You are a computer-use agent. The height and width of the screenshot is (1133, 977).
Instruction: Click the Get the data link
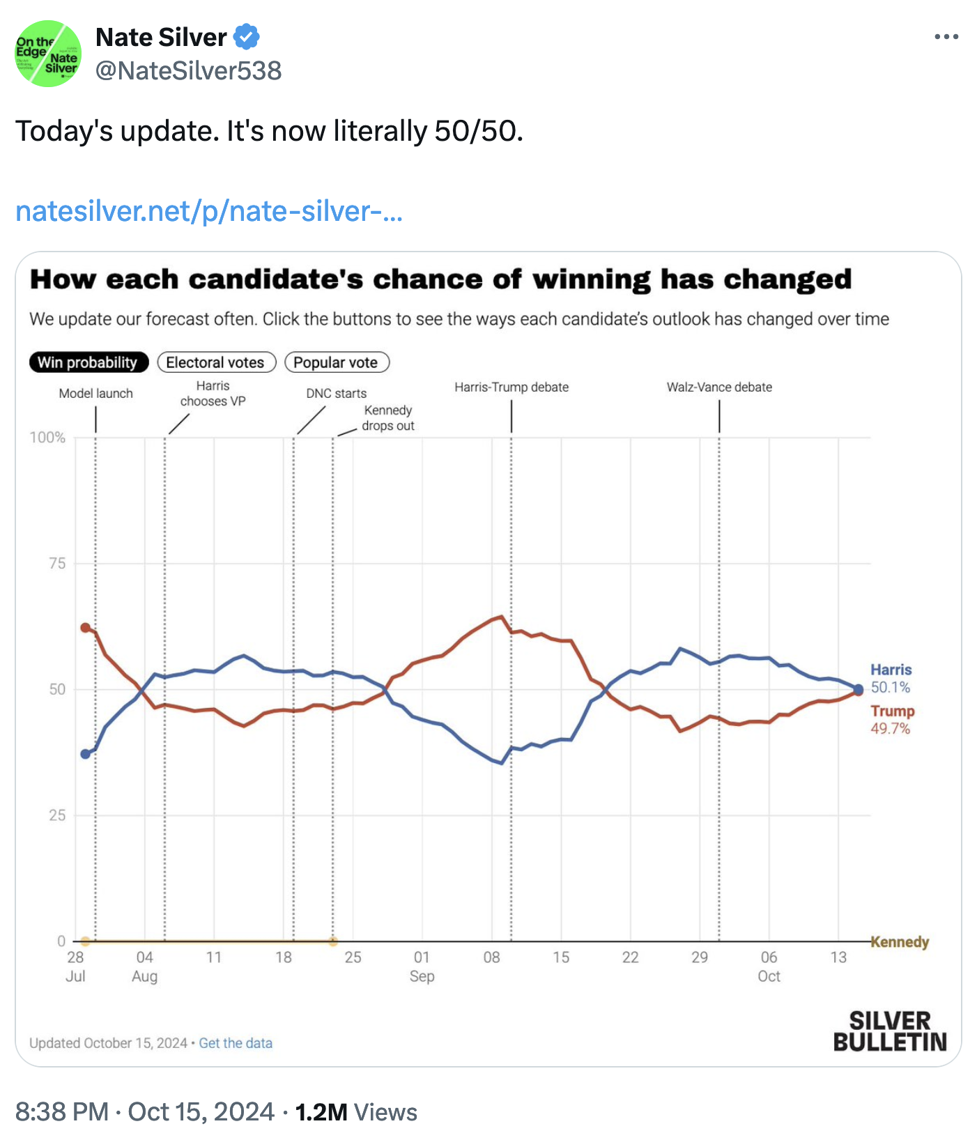click(x=235, y=1043)
